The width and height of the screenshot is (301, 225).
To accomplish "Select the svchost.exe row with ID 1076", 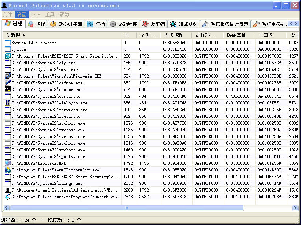I will click(x=150, y=123).
